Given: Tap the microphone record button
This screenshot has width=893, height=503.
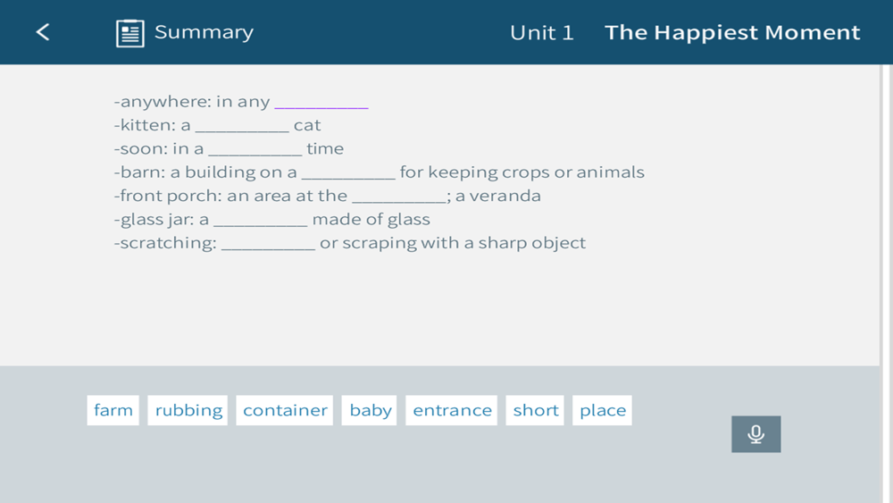Looking at the screenshot, I should [755, 434].
